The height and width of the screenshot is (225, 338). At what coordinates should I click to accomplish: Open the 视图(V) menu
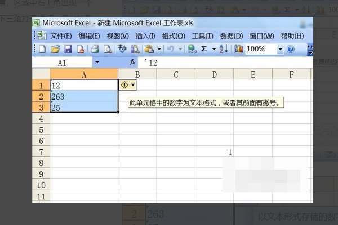[118, 36]
